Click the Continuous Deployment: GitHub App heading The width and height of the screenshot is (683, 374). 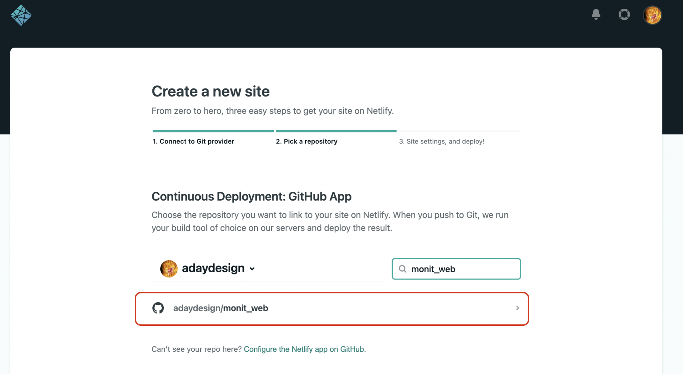(251, 196)
